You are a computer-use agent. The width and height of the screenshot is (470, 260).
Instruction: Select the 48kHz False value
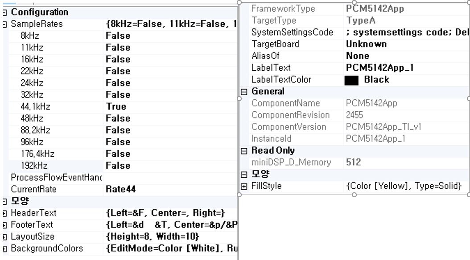click(118, 118)
